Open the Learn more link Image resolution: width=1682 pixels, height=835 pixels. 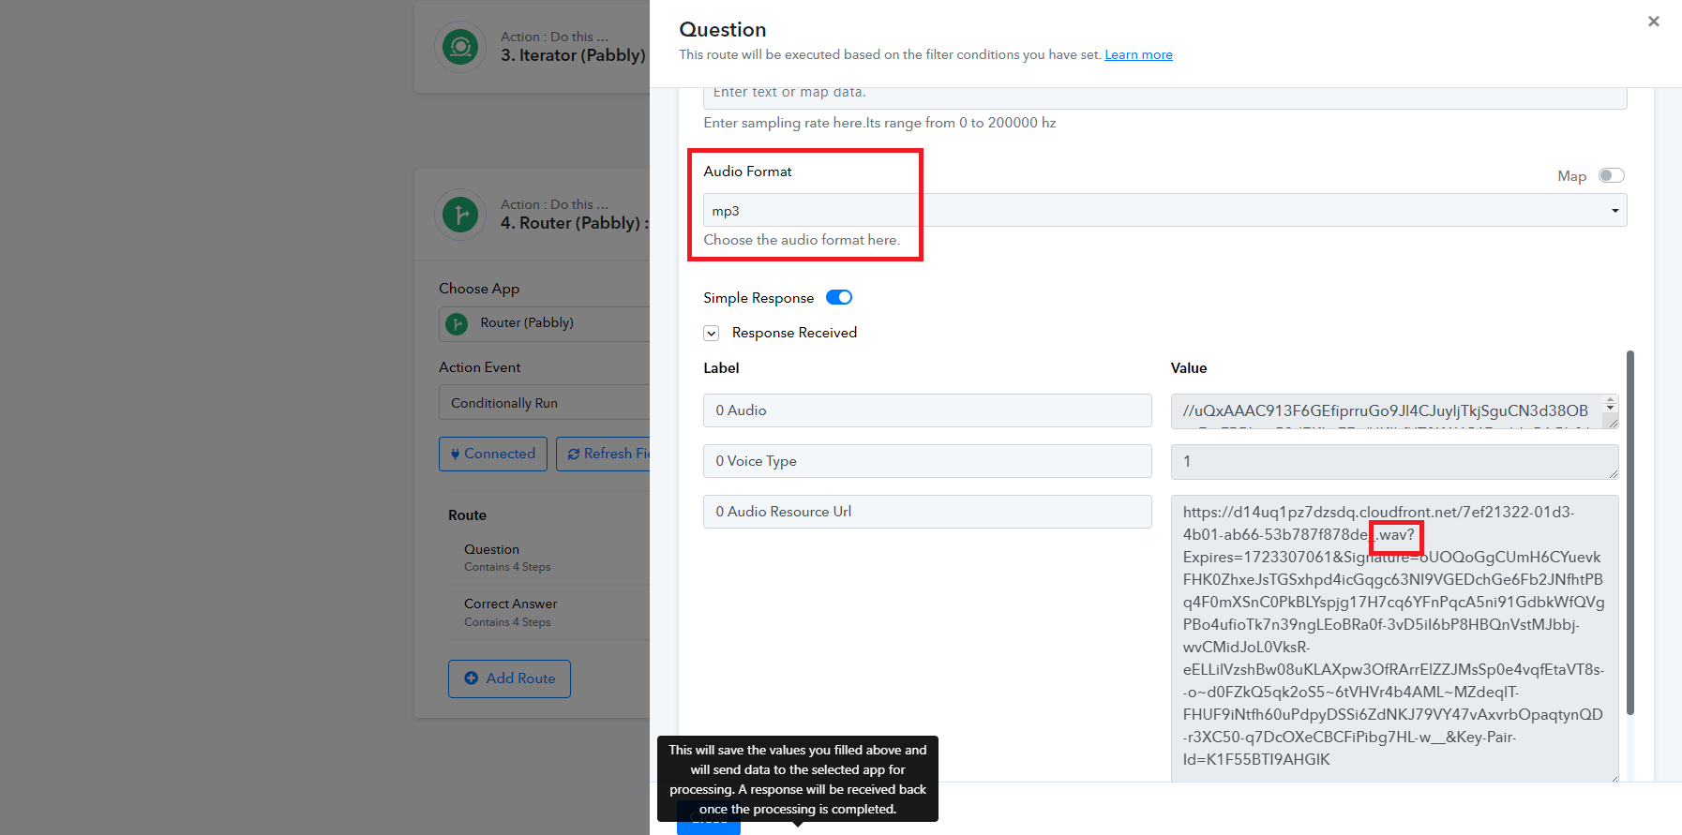(1138, 54)
